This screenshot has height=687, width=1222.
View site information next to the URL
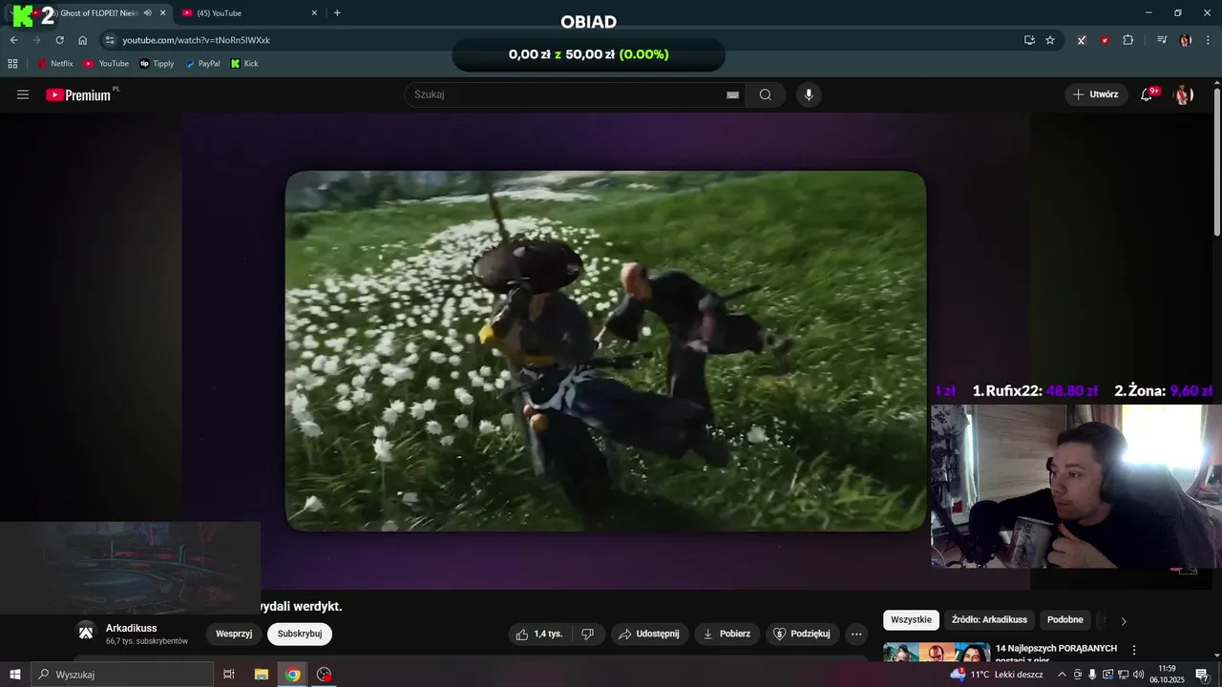tap(110, 40)
